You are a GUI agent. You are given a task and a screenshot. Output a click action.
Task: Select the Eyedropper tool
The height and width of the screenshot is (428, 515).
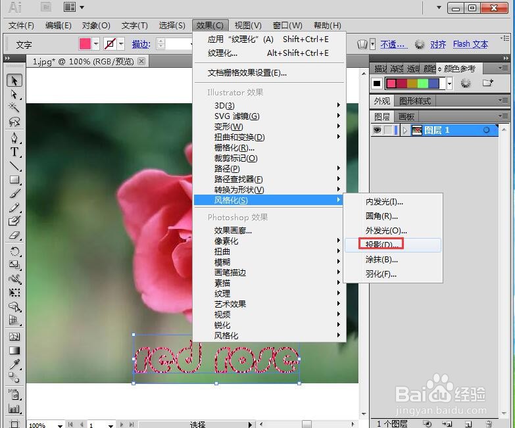pos(14,364)
